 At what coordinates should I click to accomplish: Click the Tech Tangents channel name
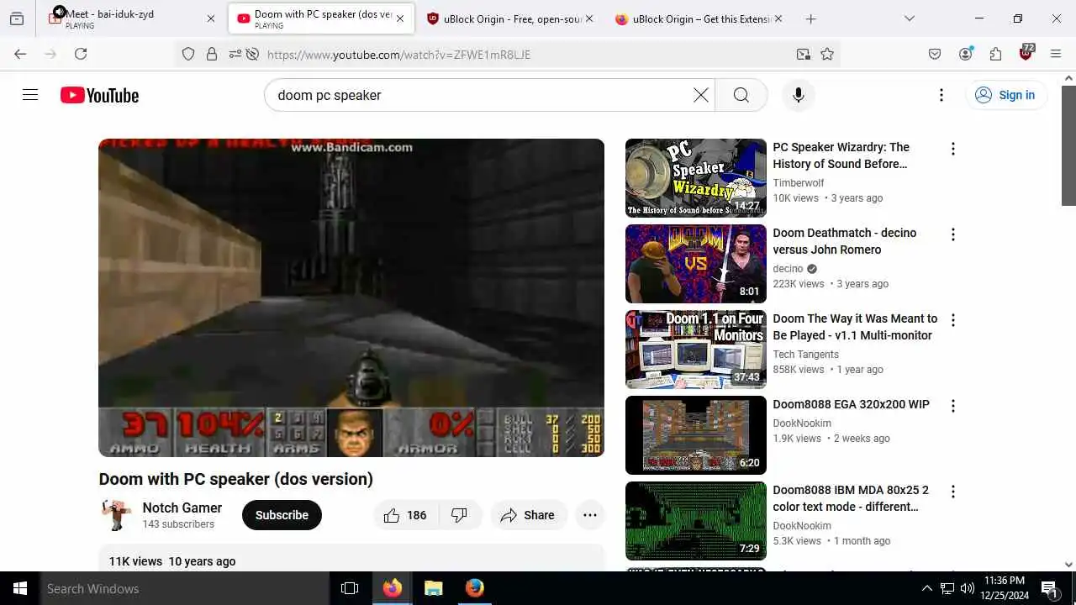806,355
